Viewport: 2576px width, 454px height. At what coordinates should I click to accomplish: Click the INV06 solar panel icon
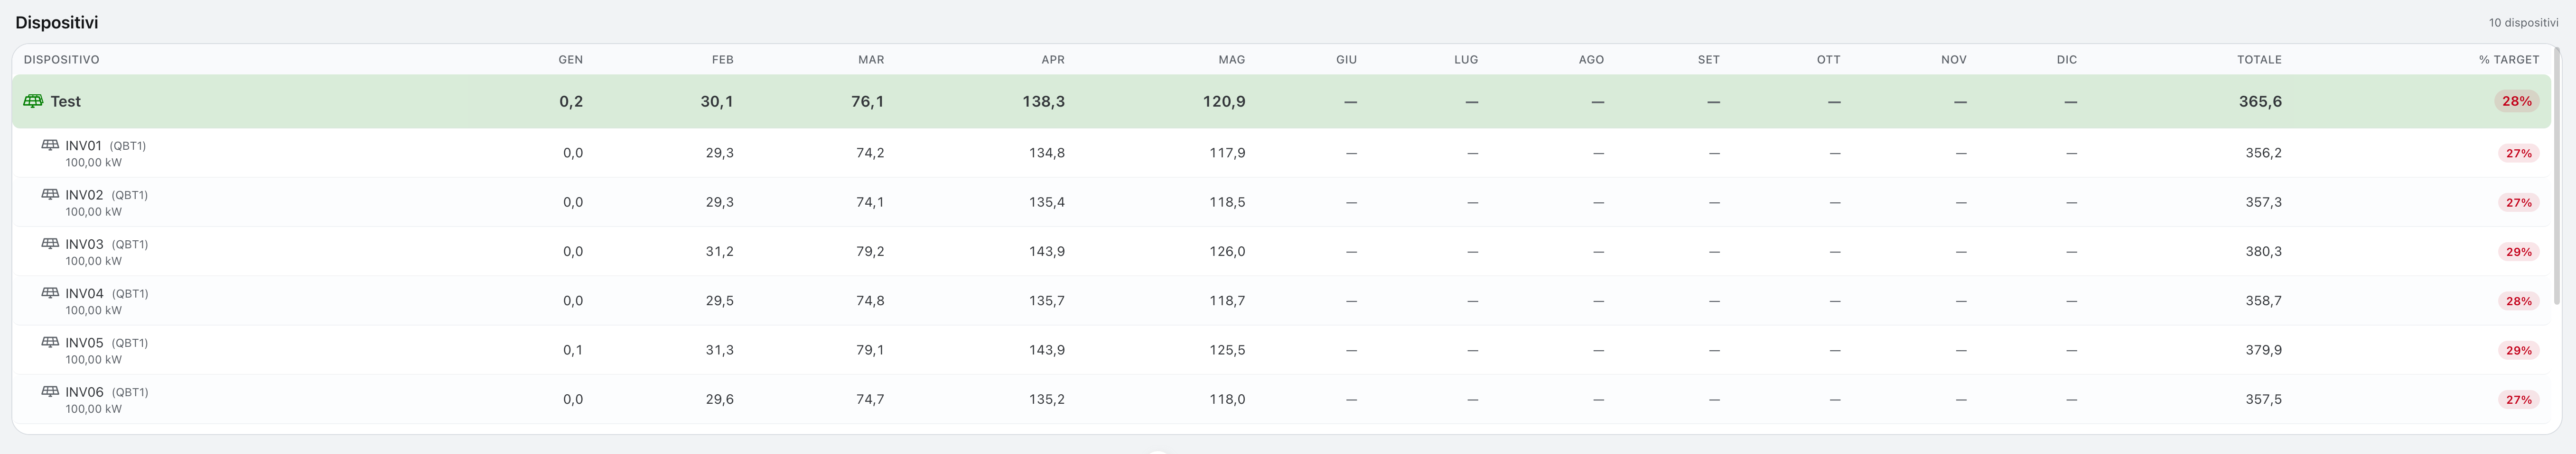pyautogui.click(x=50, y=391)
